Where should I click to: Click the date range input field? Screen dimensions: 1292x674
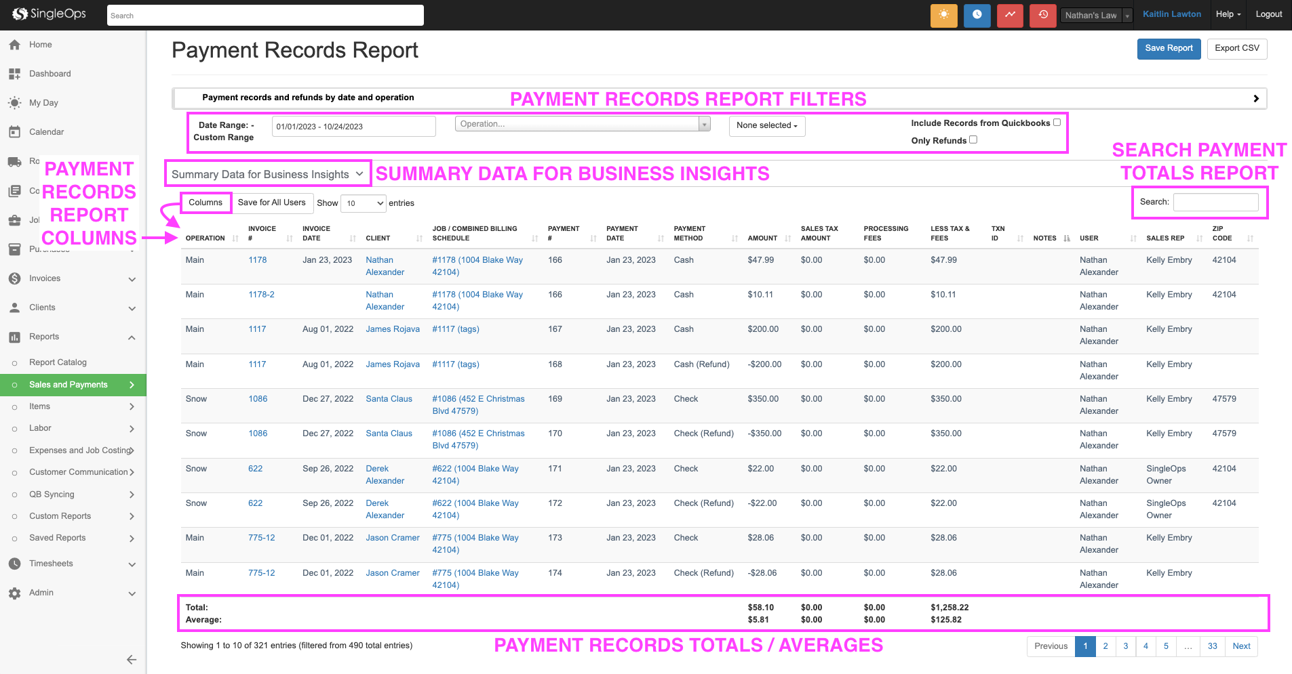point(353,127)
